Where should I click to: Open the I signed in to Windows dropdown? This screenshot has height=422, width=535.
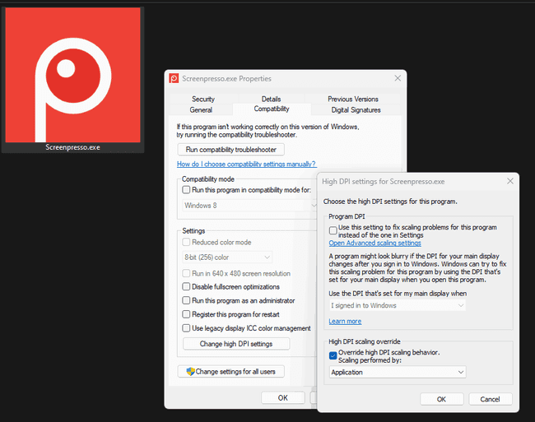point(397,305)
